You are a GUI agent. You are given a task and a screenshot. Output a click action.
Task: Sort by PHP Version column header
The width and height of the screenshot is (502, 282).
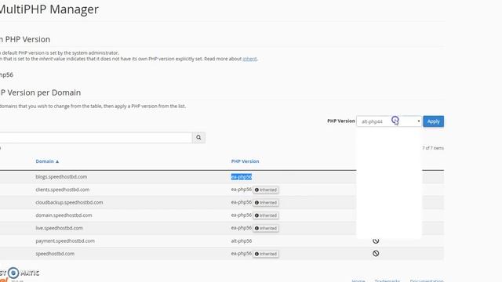(x=245, y=161)
